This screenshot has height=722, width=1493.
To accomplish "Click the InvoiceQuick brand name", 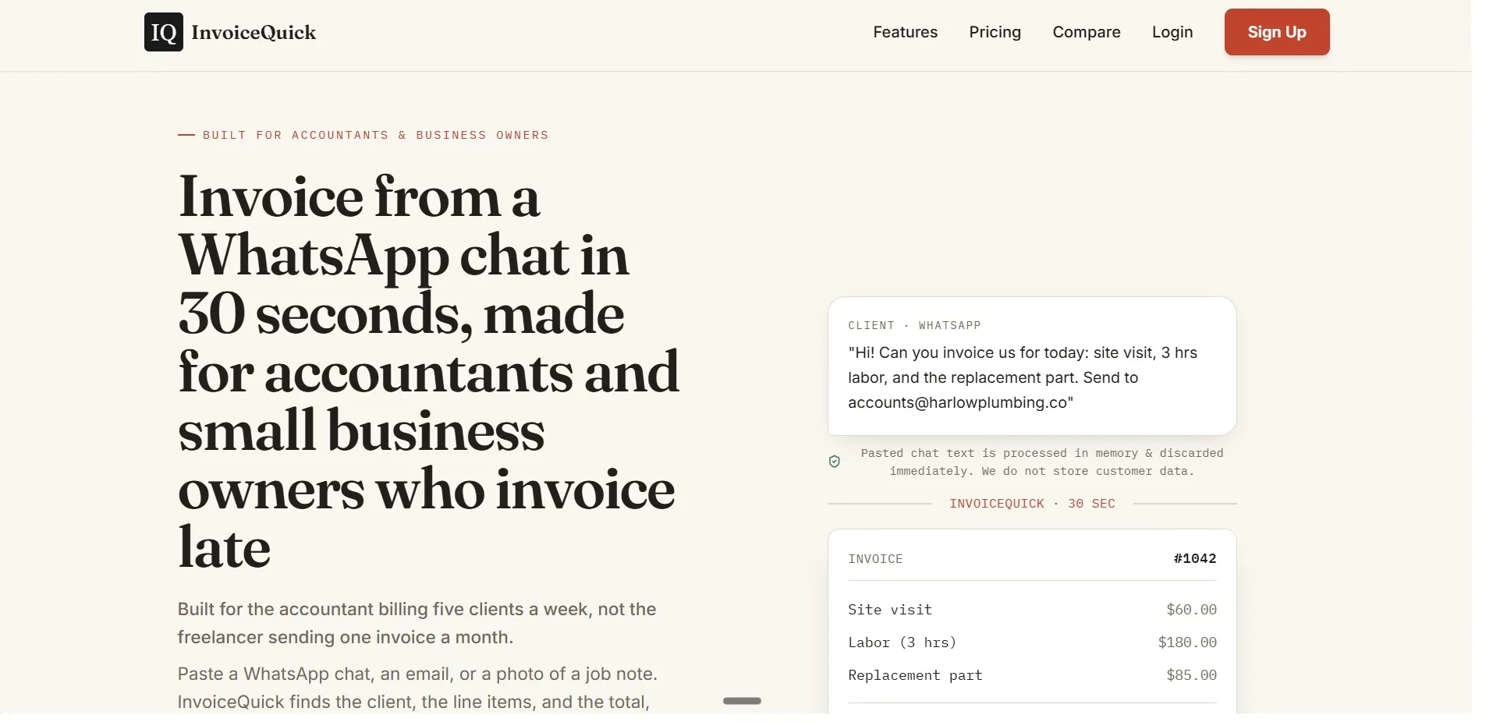I will 254,32.
